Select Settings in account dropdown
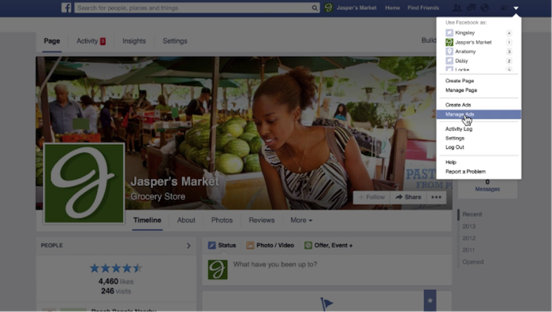 455,138
